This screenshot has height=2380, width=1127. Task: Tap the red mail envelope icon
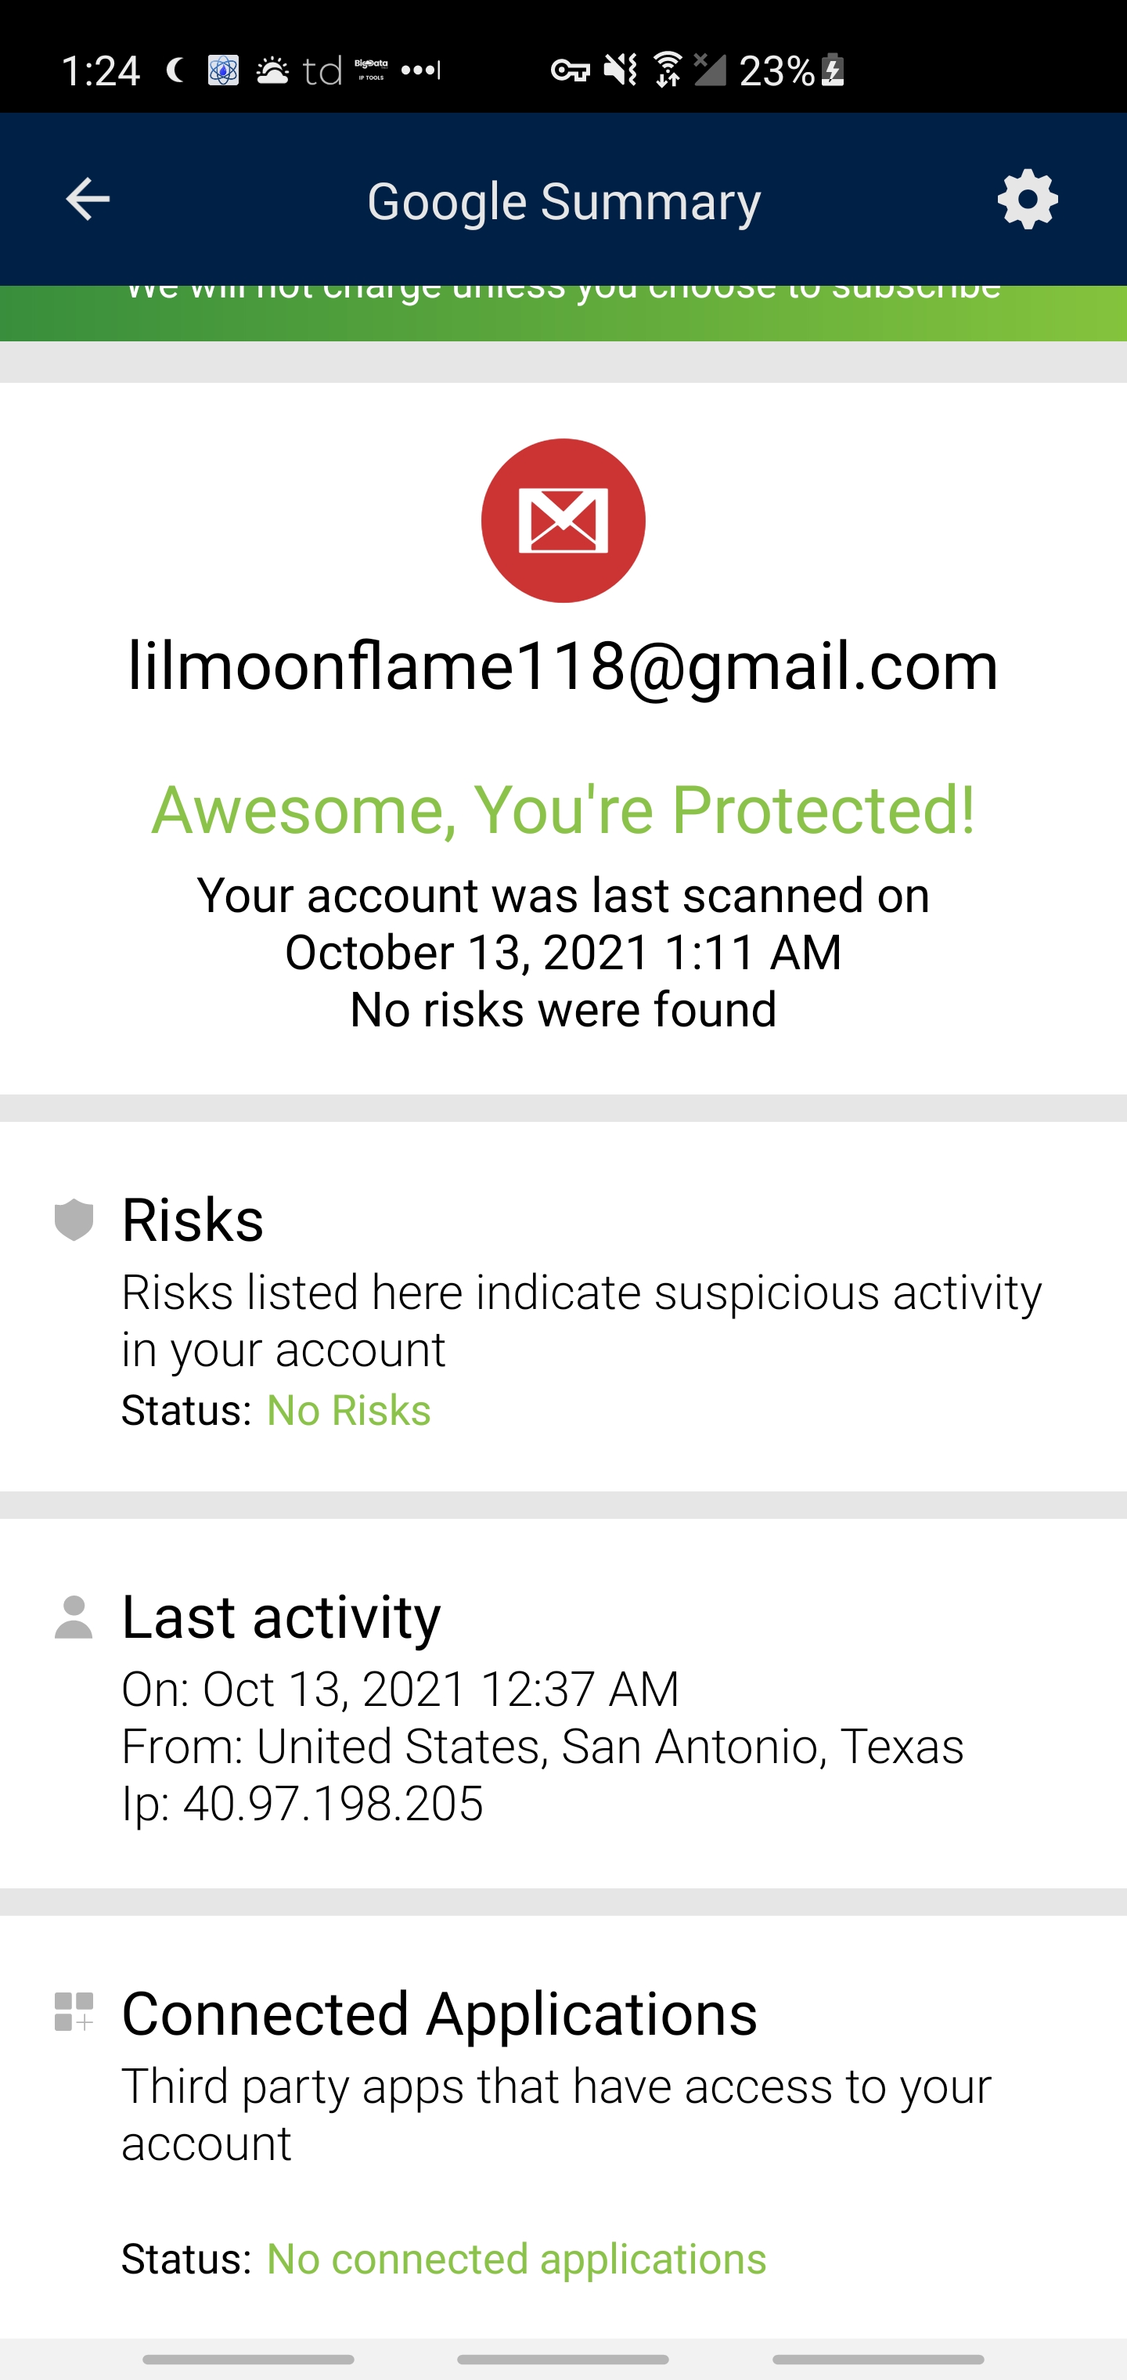coord(563,520)
